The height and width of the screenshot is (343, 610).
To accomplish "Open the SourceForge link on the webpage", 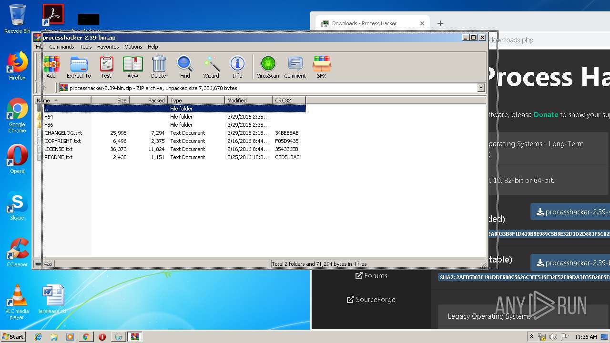I will (371, 300).
